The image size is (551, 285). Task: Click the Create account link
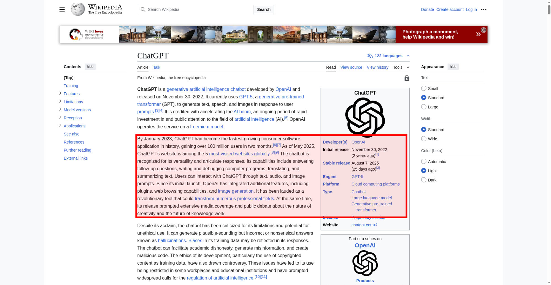[450, 9]
